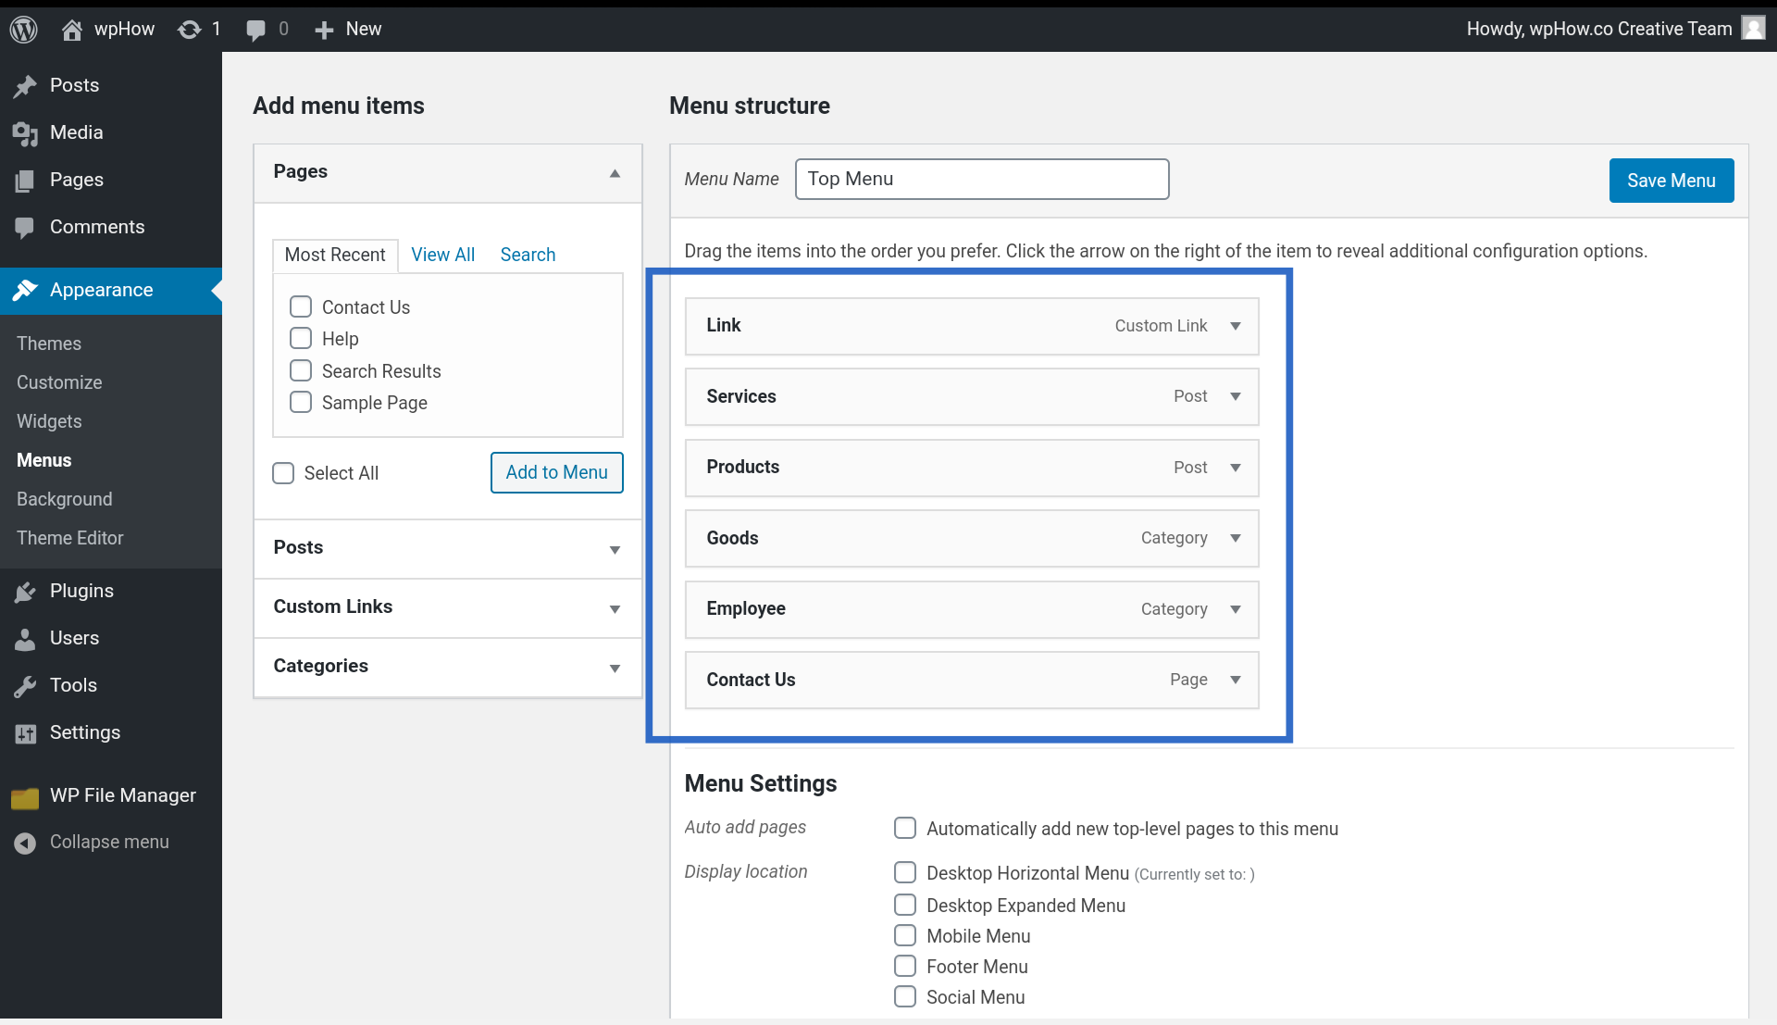1777x1025 pixels.
Task: Check the Contact Us page checkbox
Action: pos(300,306)
